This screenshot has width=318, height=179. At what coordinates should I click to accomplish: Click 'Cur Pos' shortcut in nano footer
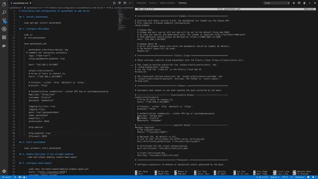239,172
